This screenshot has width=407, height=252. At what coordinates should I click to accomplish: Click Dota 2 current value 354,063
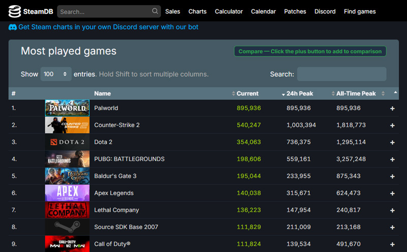pyautogui.click(x=249, y=142)
